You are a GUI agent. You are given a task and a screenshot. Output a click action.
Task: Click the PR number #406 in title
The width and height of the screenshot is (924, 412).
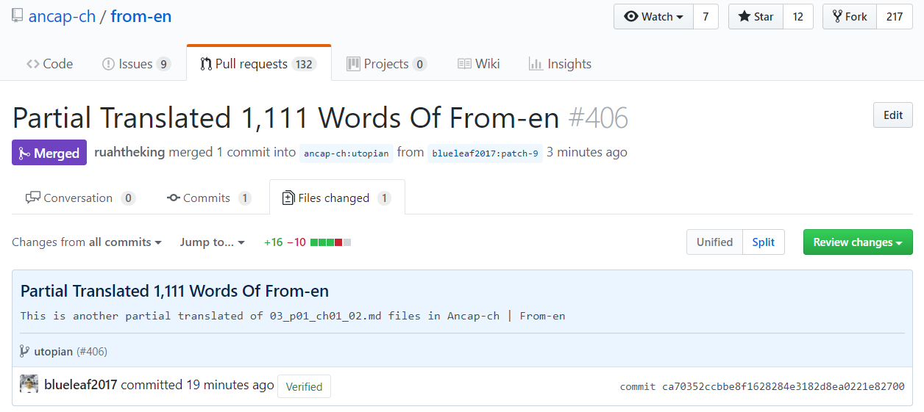(598, 118)
